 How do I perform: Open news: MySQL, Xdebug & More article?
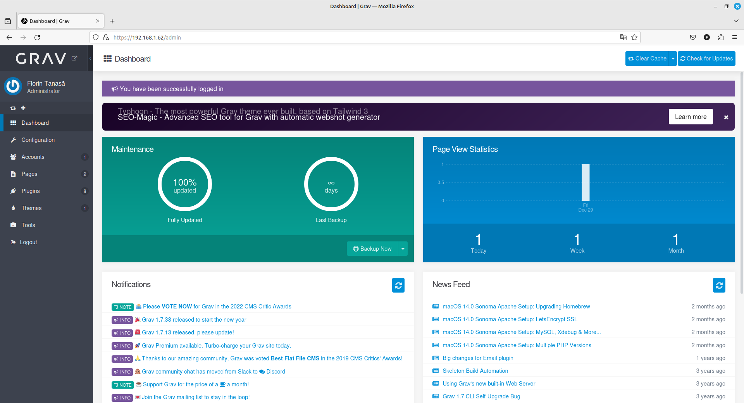click(x=522, y=332)
